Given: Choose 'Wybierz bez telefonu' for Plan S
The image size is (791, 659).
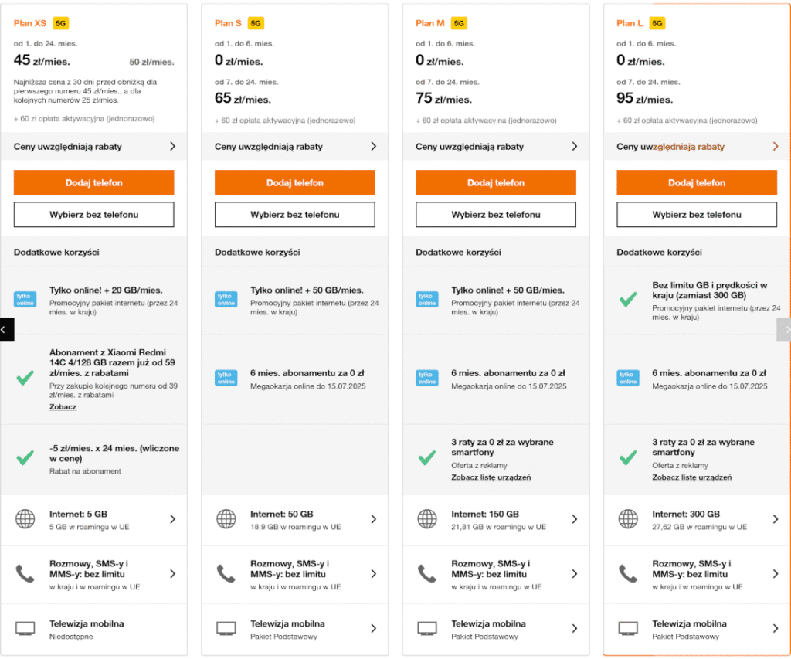Looking at the screenshot, I should [x=295, y=215].
